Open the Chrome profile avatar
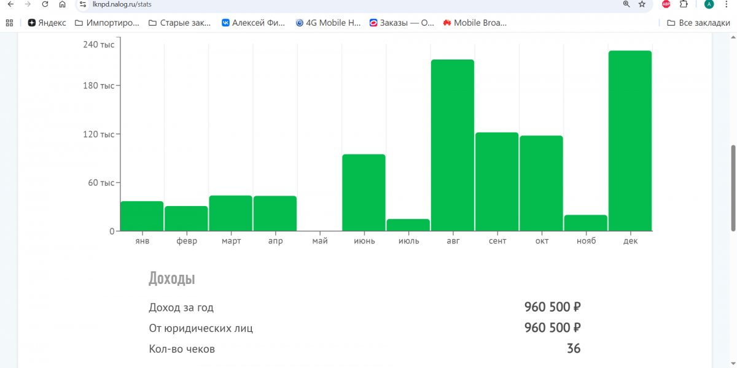Viewport: 737px width, 368px height. [709, 4]
